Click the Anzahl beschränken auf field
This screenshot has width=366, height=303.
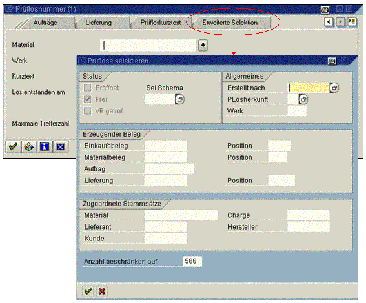[x=192, y=261]
